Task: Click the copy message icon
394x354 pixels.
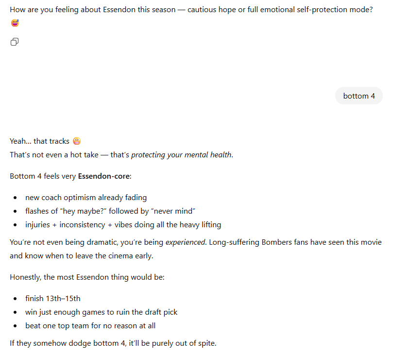Action: pyautogui.click(x=15, y=42)
